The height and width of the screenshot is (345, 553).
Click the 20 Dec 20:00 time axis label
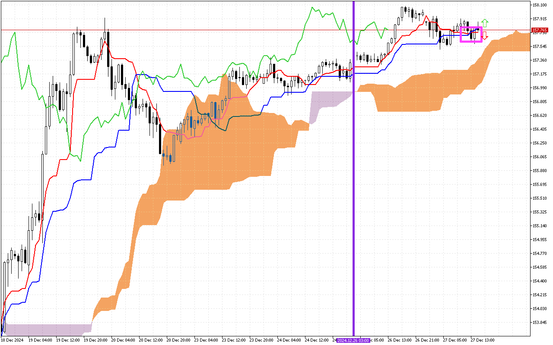pos(178,340)
